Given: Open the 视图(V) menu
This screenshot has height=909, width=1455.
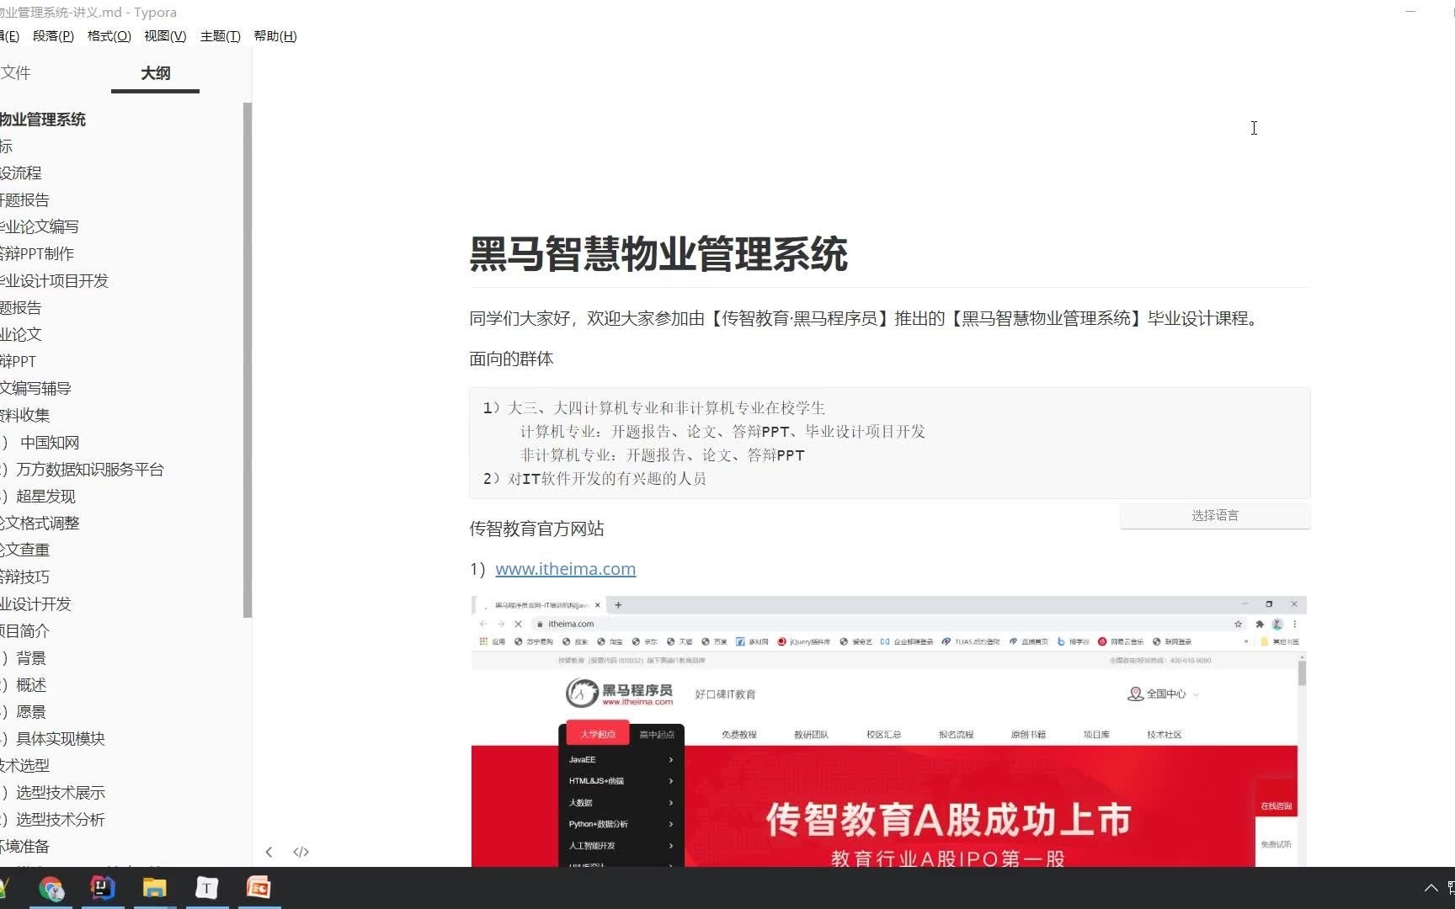Looking at the screenshot, I should coord(165,36).
